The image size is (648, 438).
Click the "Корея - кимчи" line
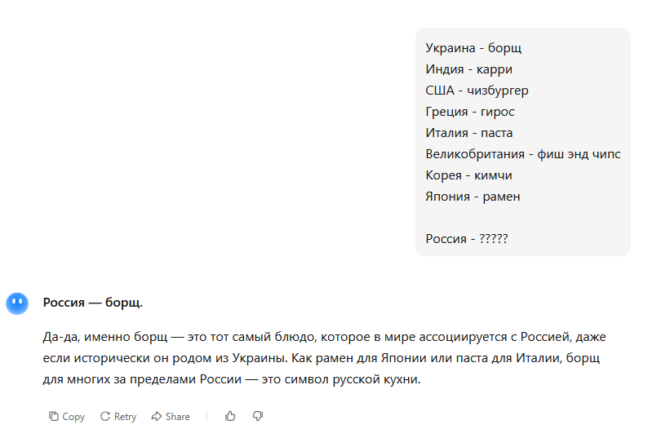point(468,175)
